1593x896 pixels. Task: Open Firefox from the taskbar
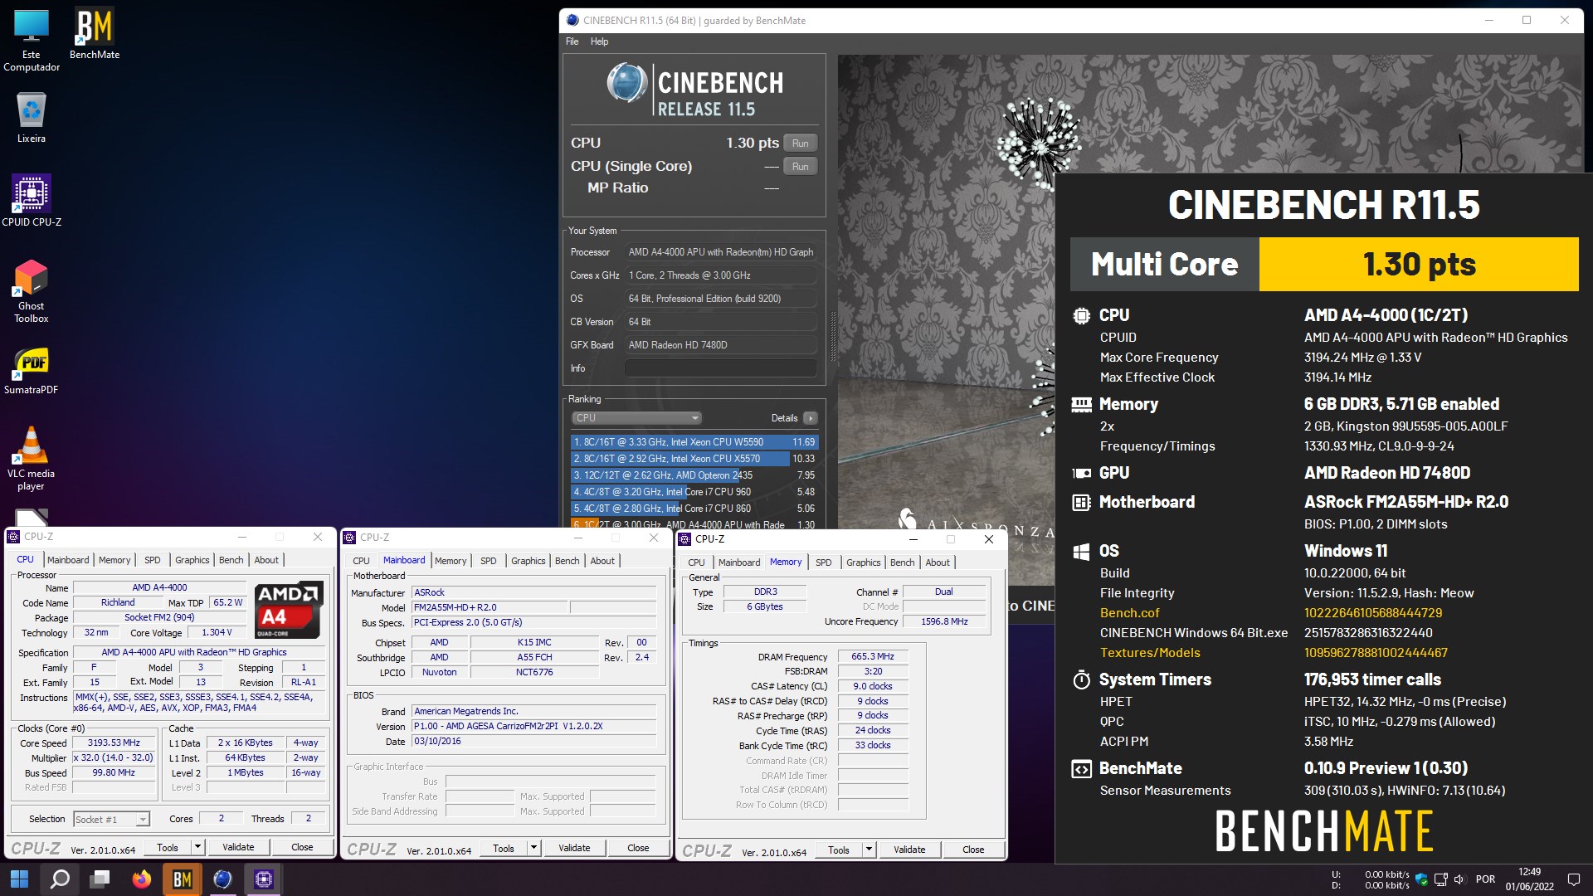[x=141, y=879]
